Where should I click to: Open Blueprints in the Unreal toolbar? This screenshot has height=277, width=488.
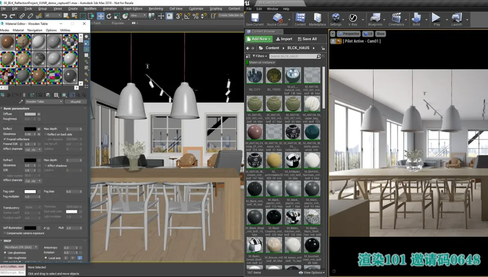pos(375,19)
